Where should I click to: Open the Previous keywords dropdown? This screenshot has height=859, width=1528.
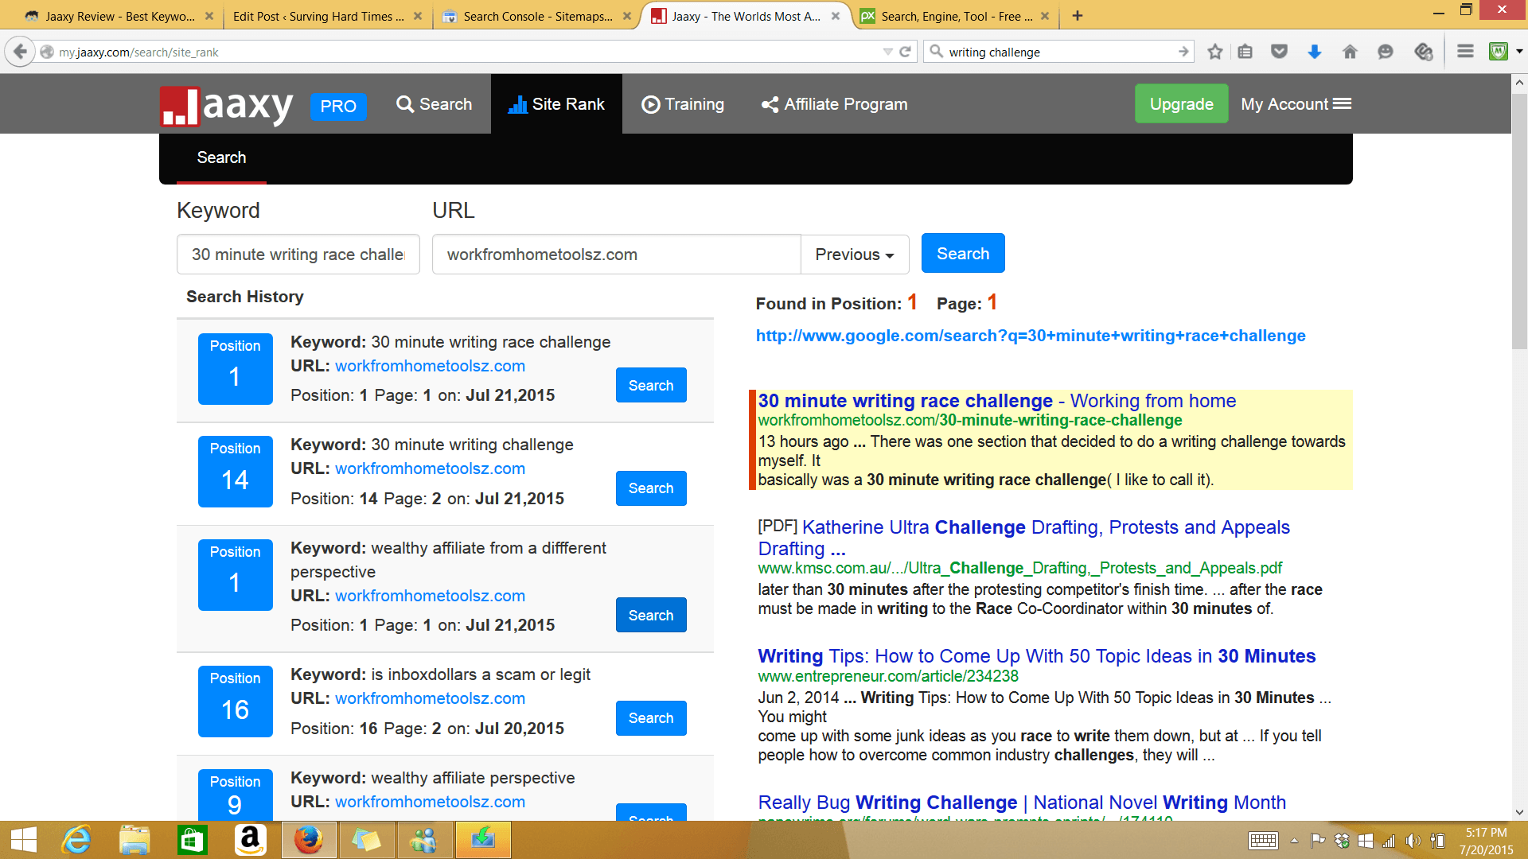pyautogui.click(x=854, y=254)
